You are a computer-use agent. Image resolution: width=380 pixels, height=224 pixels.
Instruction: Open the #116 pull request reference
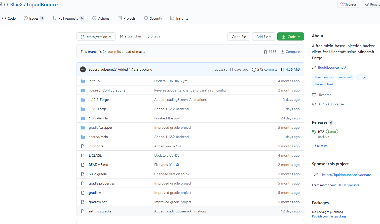(x=174, y=165)
